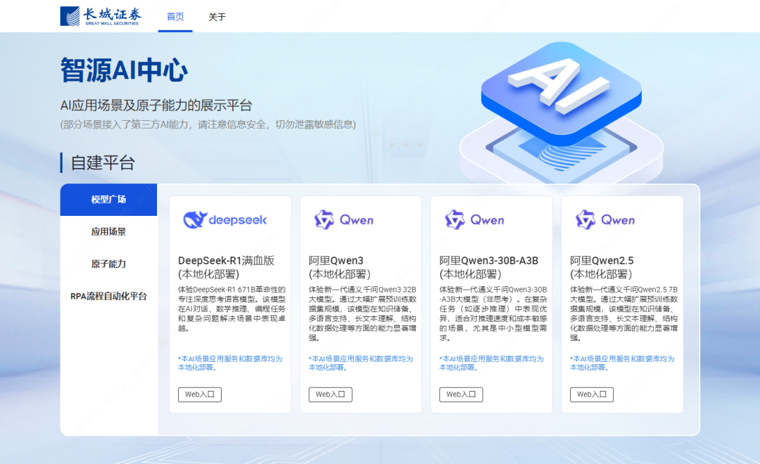
Task: Click the large AI chip illustration
Action: tap(562, 114)
